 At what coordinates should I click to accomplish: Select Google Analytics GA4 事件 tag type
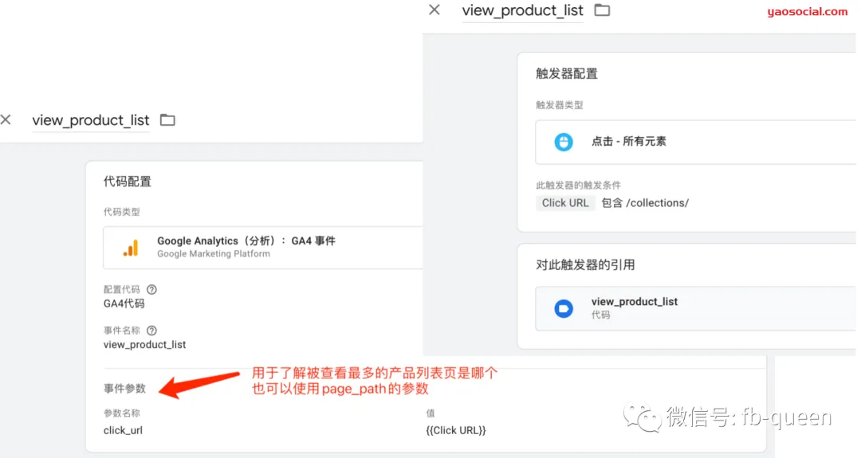pos(263,248)
